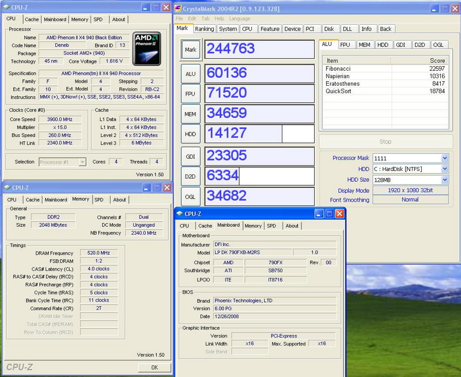The width and height of the screenshot is (461, 377).
Task: Open the File menu in CrystalMark
Action: pos(180,18)
